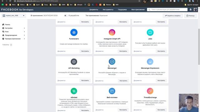The image size is (200, 112).
Task: Open the profile avatar in header
Action: (195, 10)
